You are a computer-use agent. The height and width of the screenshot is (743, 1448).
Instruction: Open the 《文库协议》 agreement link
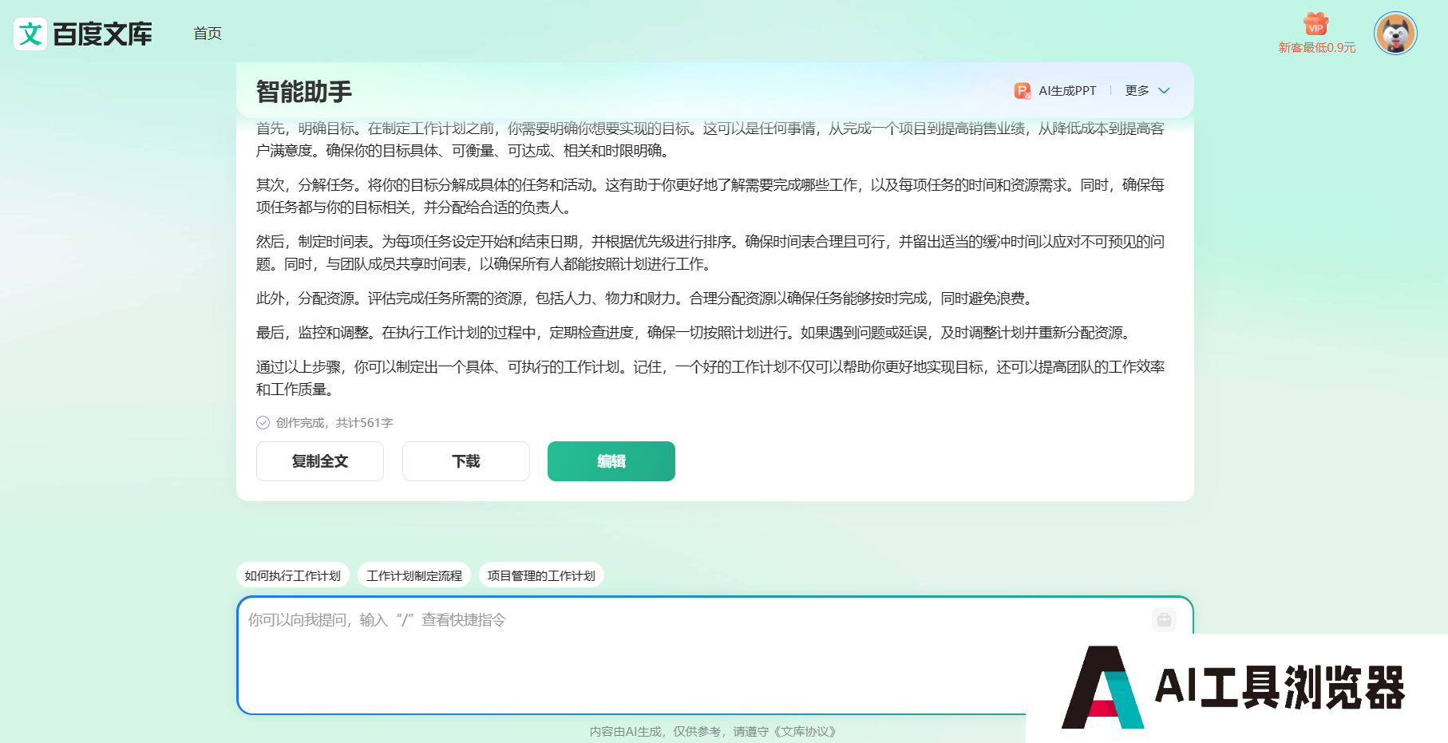pos(805,732)
